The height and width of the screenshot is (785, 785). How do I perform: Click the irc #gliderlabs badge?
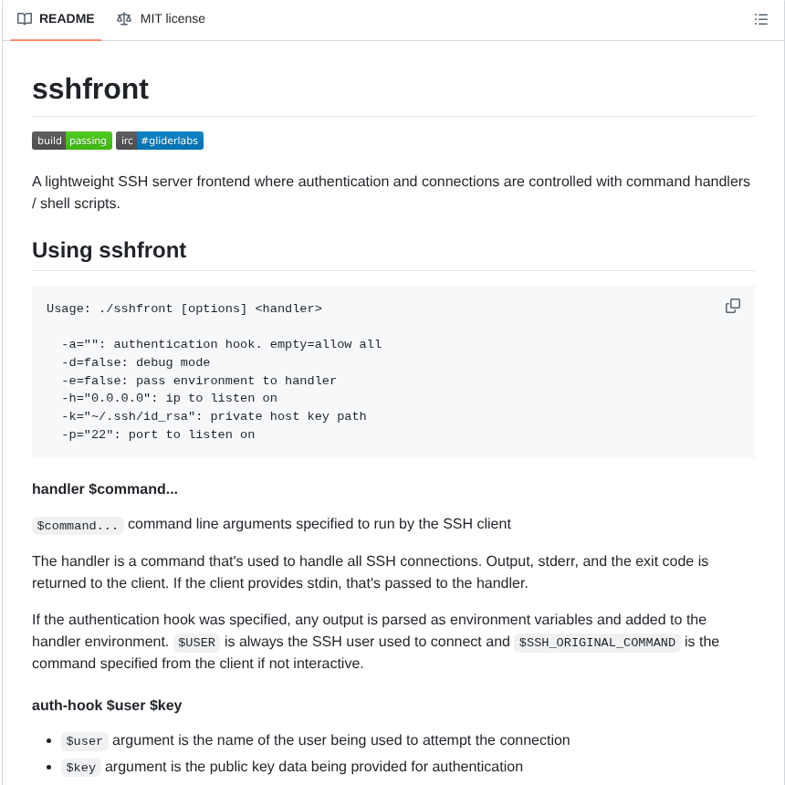point(160,141)
